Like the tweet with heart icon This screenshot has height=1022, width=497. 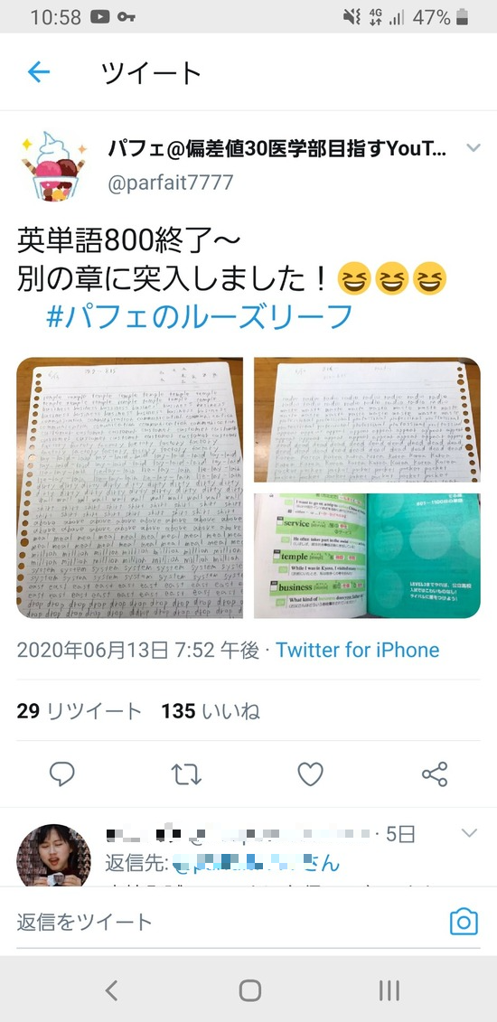310,774
